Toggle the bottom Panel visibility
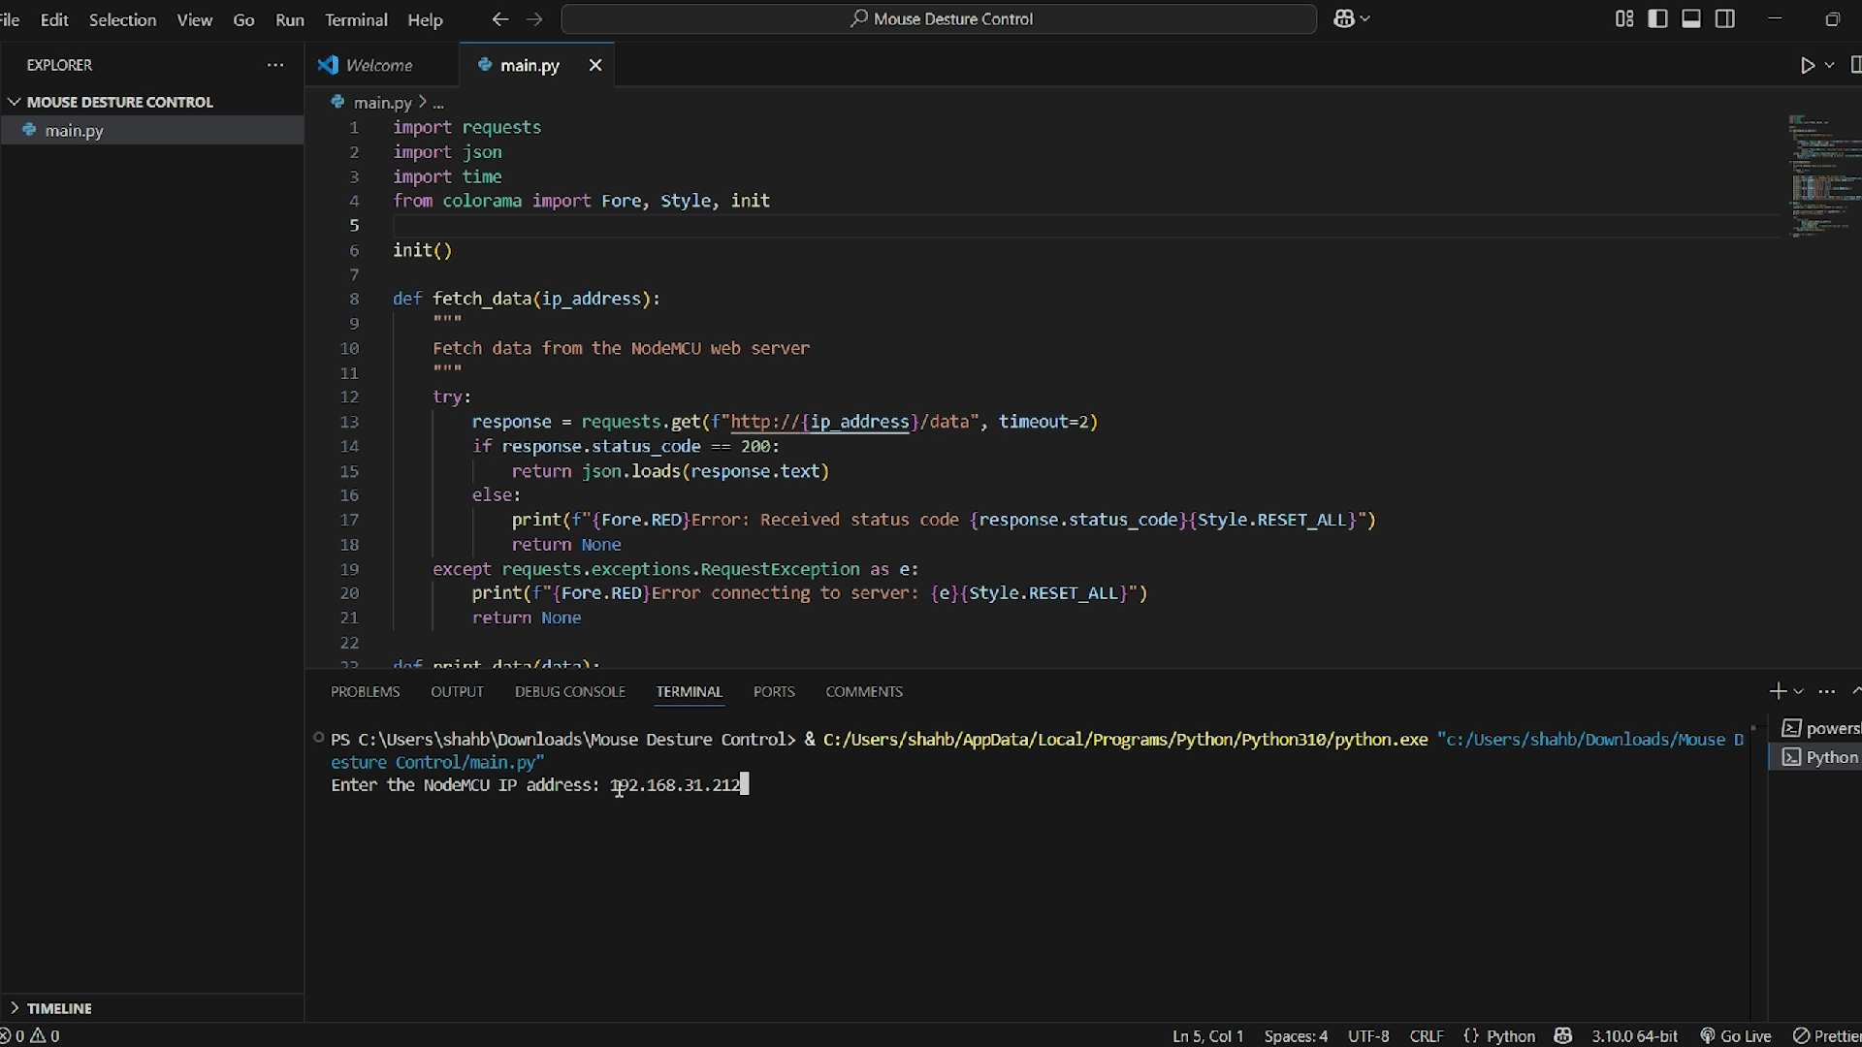Image resolution: width=1862 pixels, height=1047 pixels. 1691,18
